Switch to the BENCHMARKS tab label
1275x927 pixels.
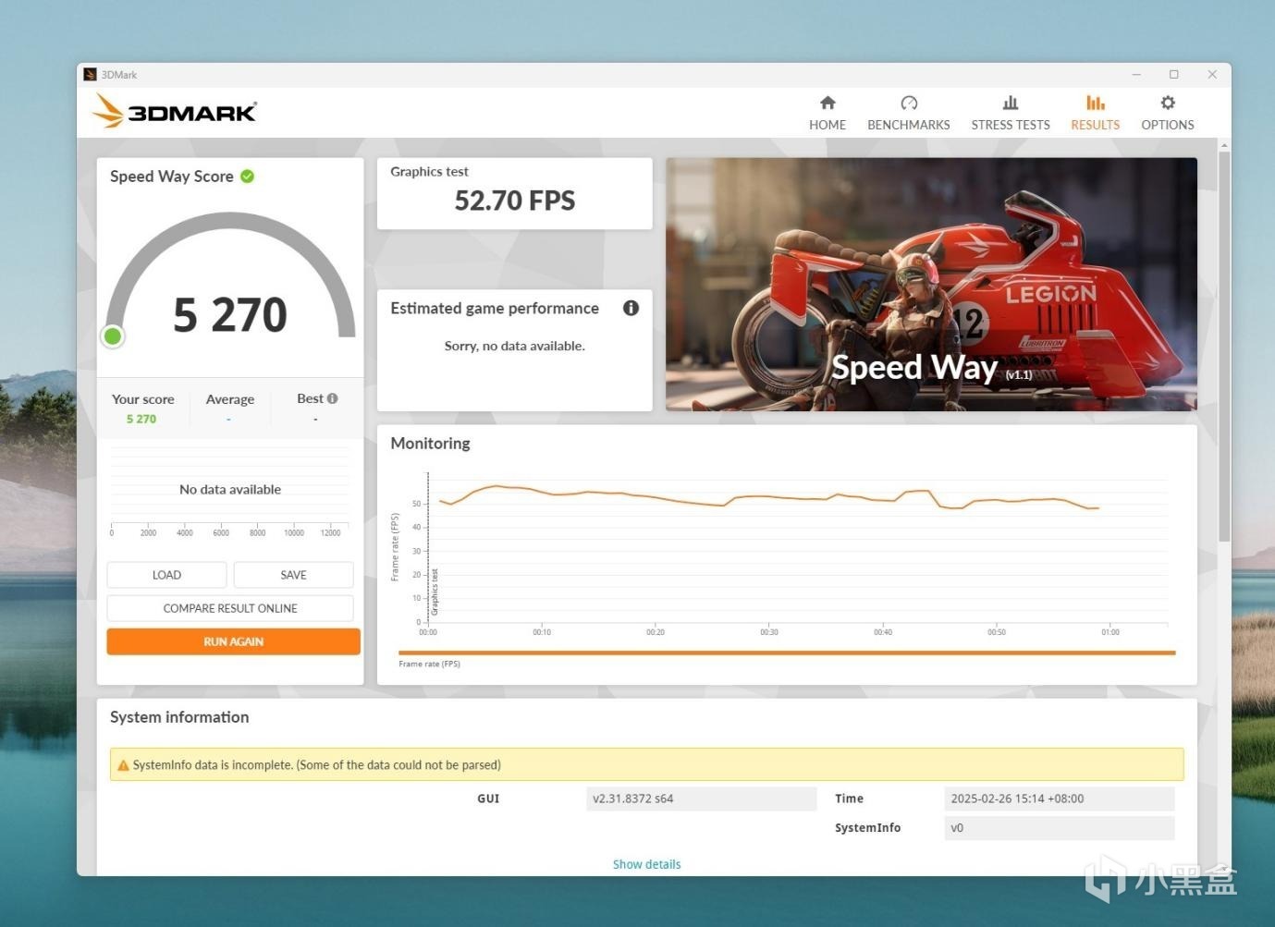pos(909,125)
